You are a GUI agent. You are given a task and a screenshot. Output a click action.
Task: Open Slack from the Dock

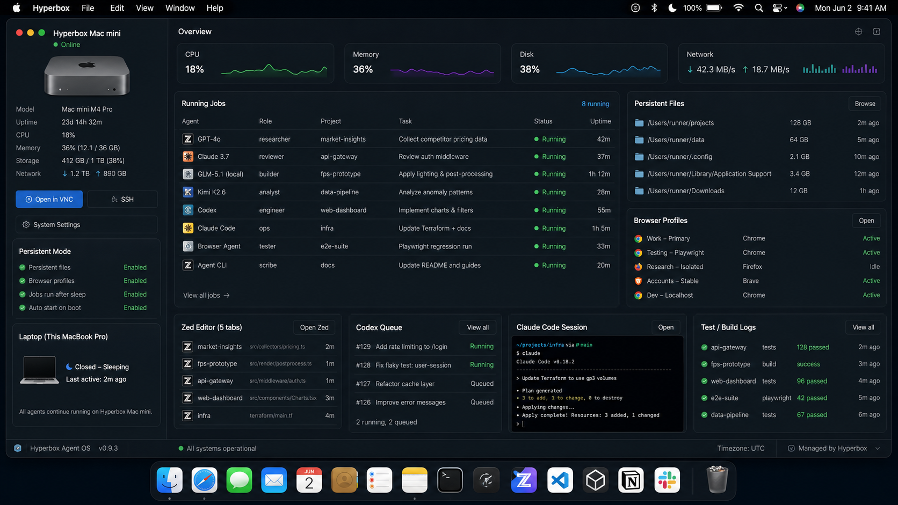click(x=667, y=480)
